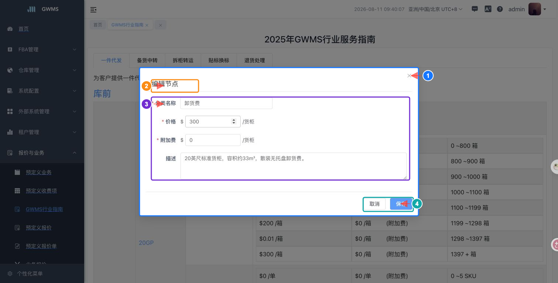
Task: Click the FBA管理 sidebar icon
Action: point(10,49)
